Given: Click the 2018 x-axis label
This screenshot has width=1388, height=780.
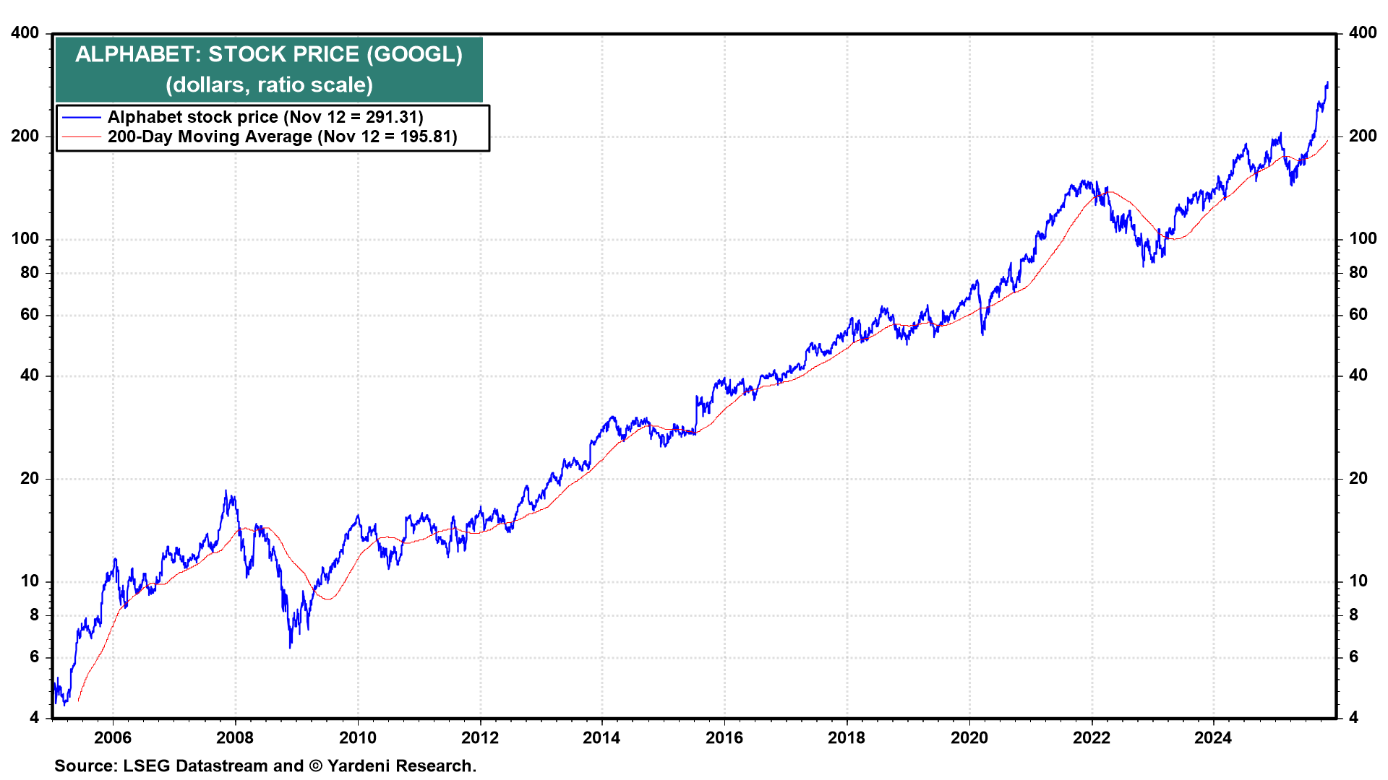Looking at the screenshot, I should pyautogui.click(x=846, y=737).
